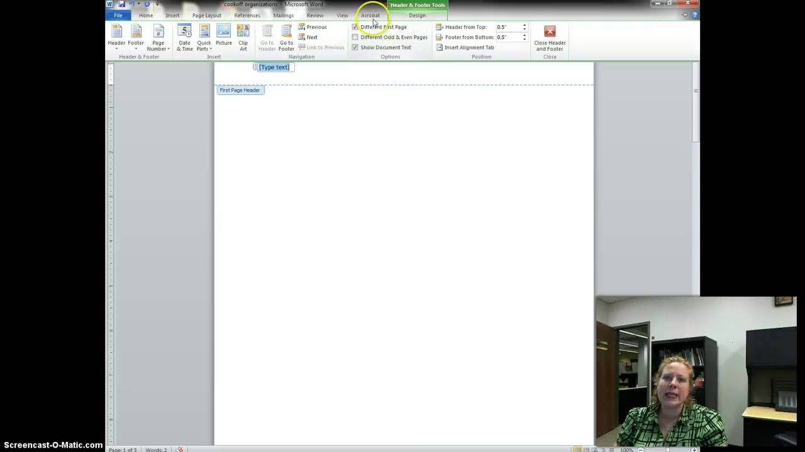The height and width of the screenshot is (452, 805).
Task: Insert Clip Art into the header
Action: (x=243, y=38)
